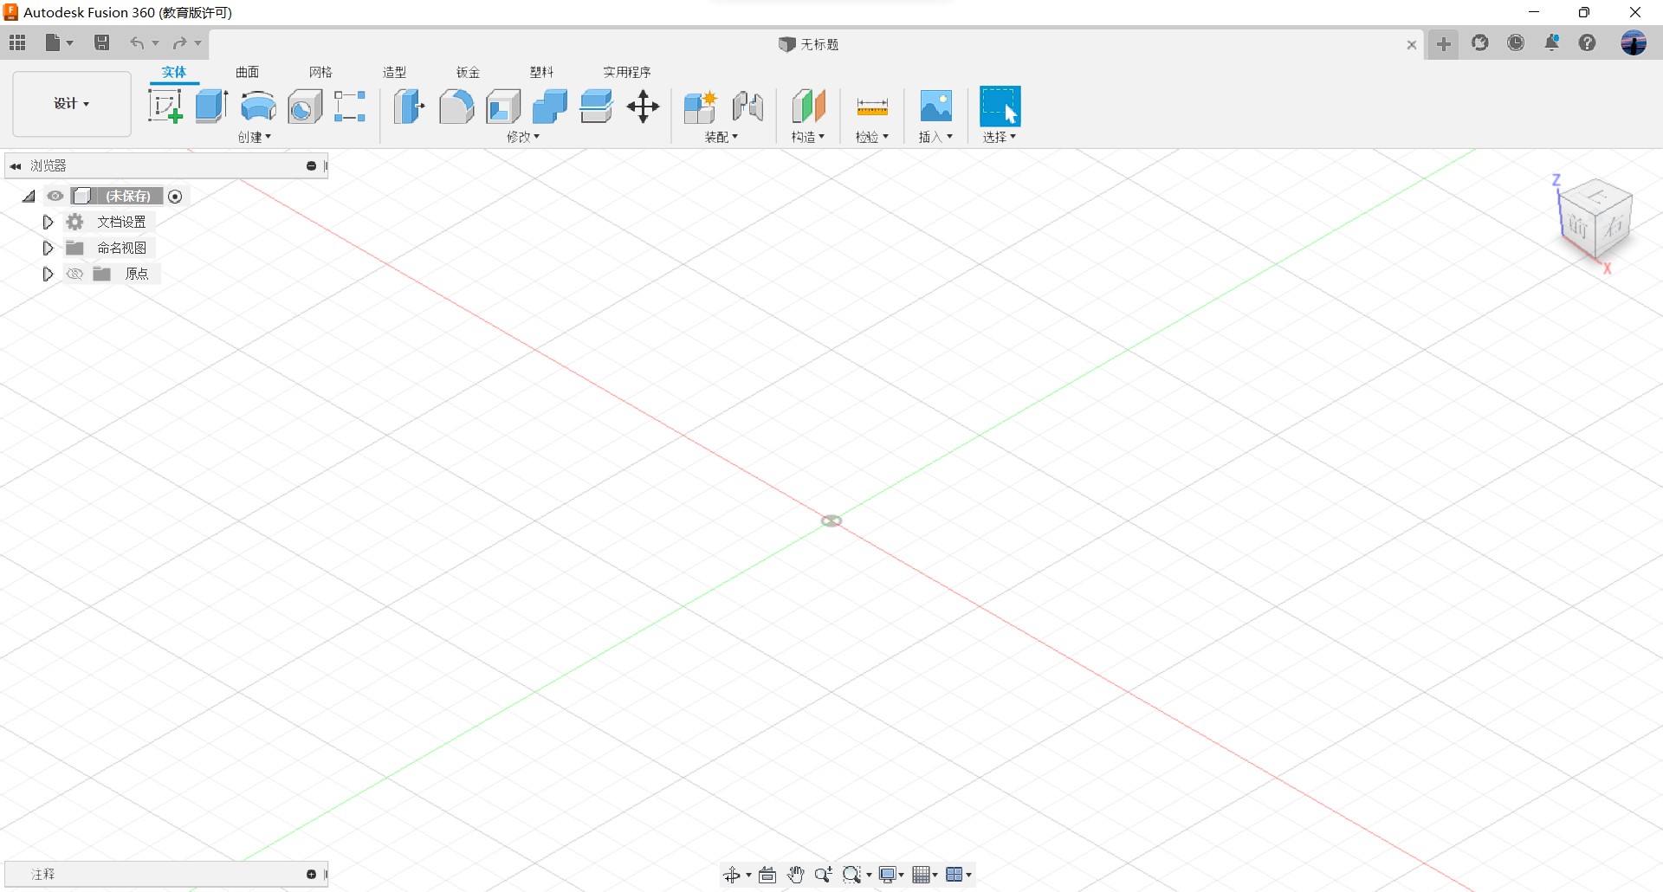Expand the 文档设置 tree node
The width and height of the screenshot is (1663, 892).
point(48,223)
